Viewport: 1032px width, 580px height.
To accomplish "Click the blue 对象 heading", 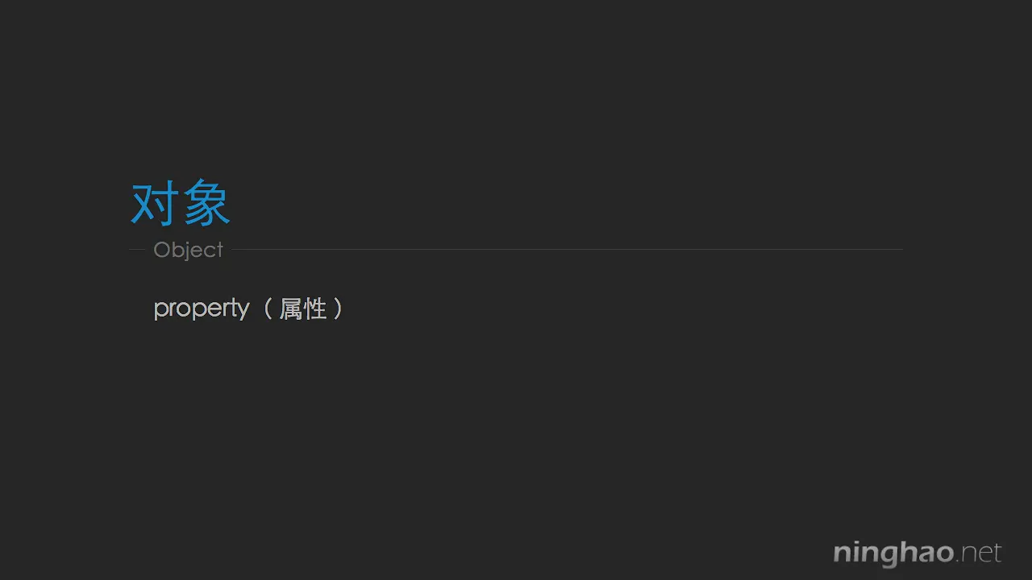I will pyautogui.click(x=181, y=203).
